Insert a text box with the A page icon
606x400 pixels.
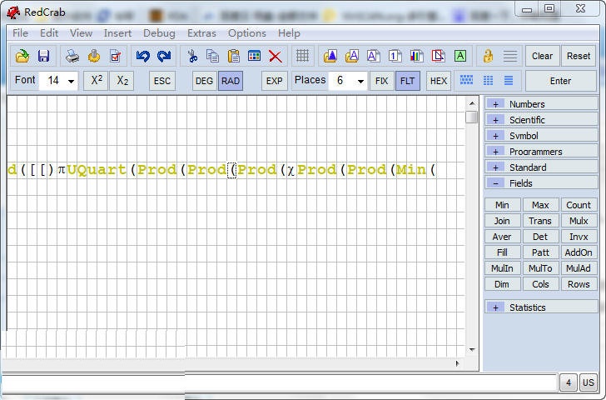[x=373, y=56]
